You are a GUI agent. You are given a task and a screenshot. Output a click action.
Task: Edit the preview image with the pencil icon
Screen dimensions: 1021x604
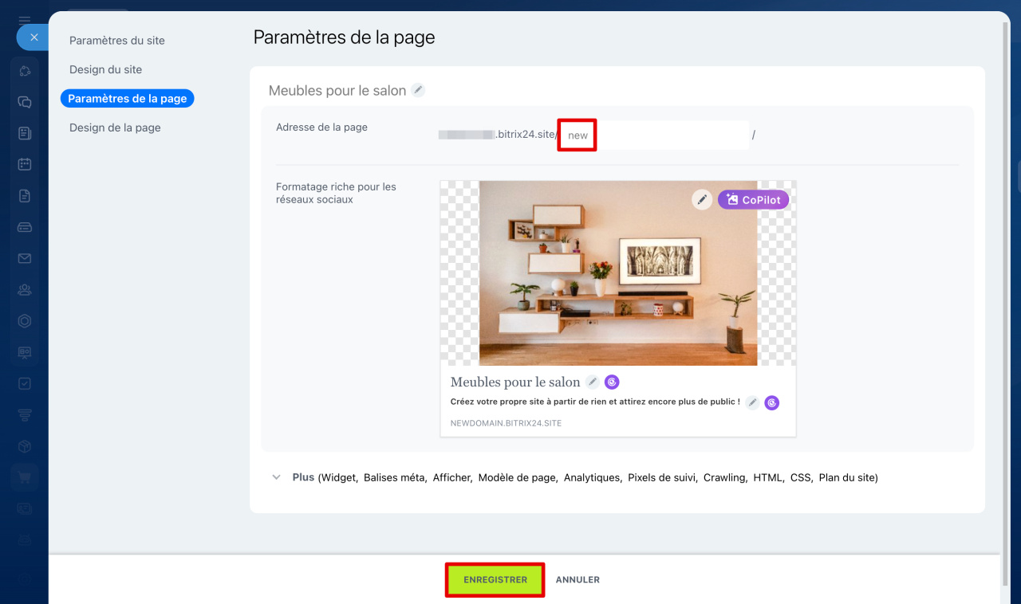coord(702,199)
